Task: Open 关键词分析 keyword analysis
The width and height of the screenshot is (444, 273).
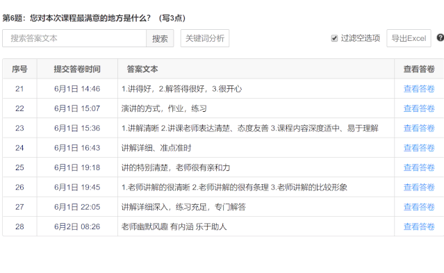Action: click(205, 38)
